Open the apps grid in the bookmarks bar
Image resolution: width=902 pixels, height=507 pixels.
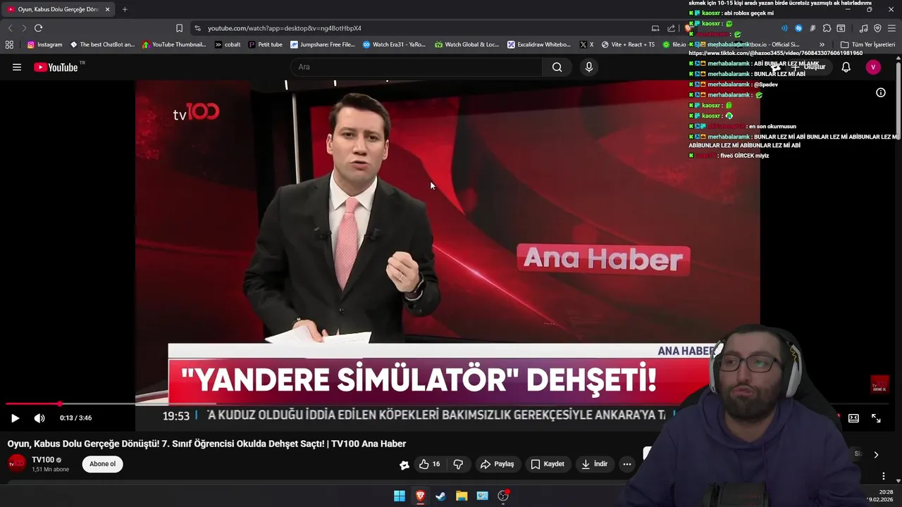9,44
